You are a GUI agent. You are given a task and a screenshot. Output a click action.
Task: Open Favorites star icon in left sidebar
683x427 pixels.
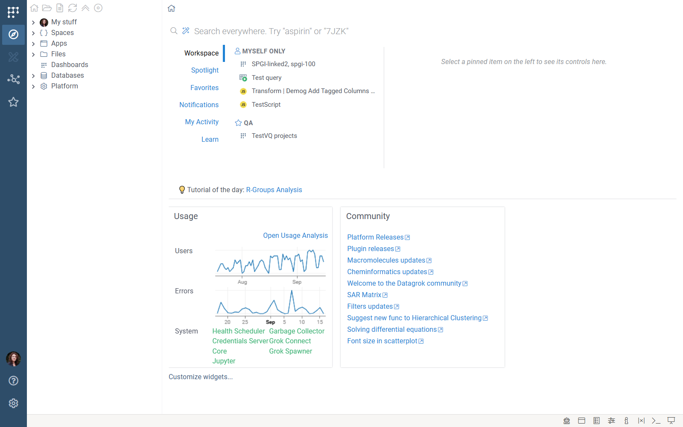tap(13, 102)
